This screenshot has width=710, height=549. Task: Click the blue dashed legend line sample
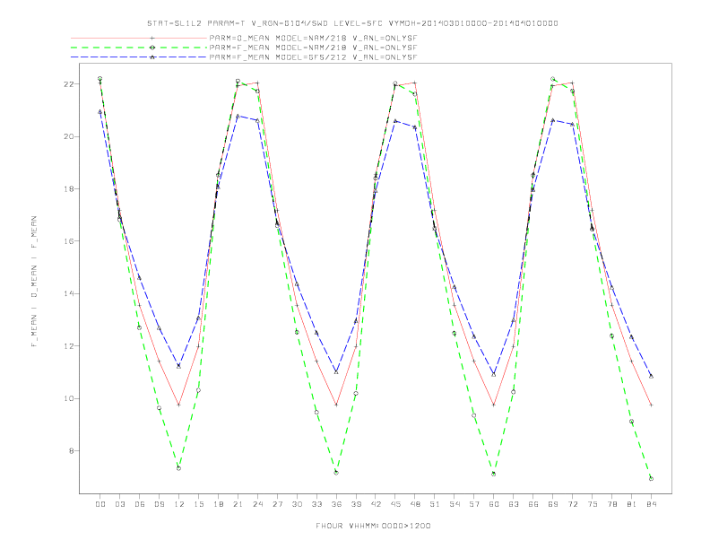coord(139,57)
